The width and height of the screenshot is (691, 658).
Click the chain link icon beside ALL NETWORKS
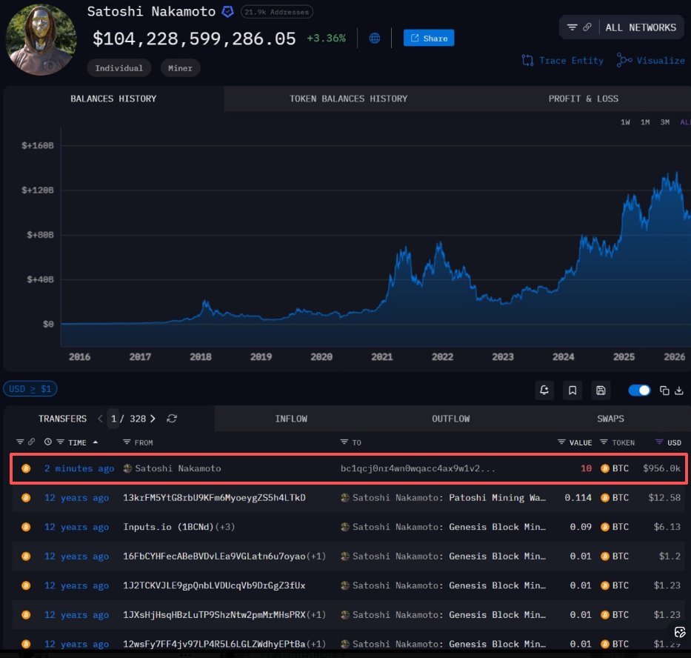(587, 27)
